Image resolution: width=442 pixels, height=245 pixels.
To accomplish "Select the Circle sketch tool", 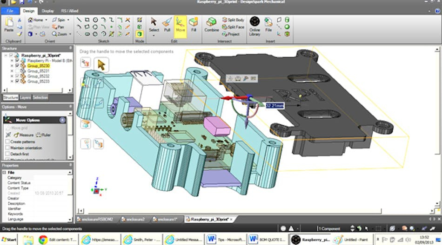I will (95, 19).
